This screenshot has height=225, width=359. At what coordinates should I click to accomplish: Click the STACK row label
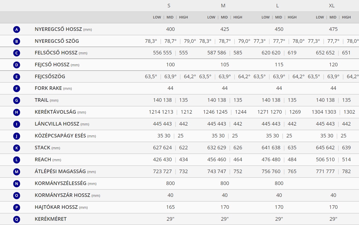pyautogui.click(x=48, y=148)
